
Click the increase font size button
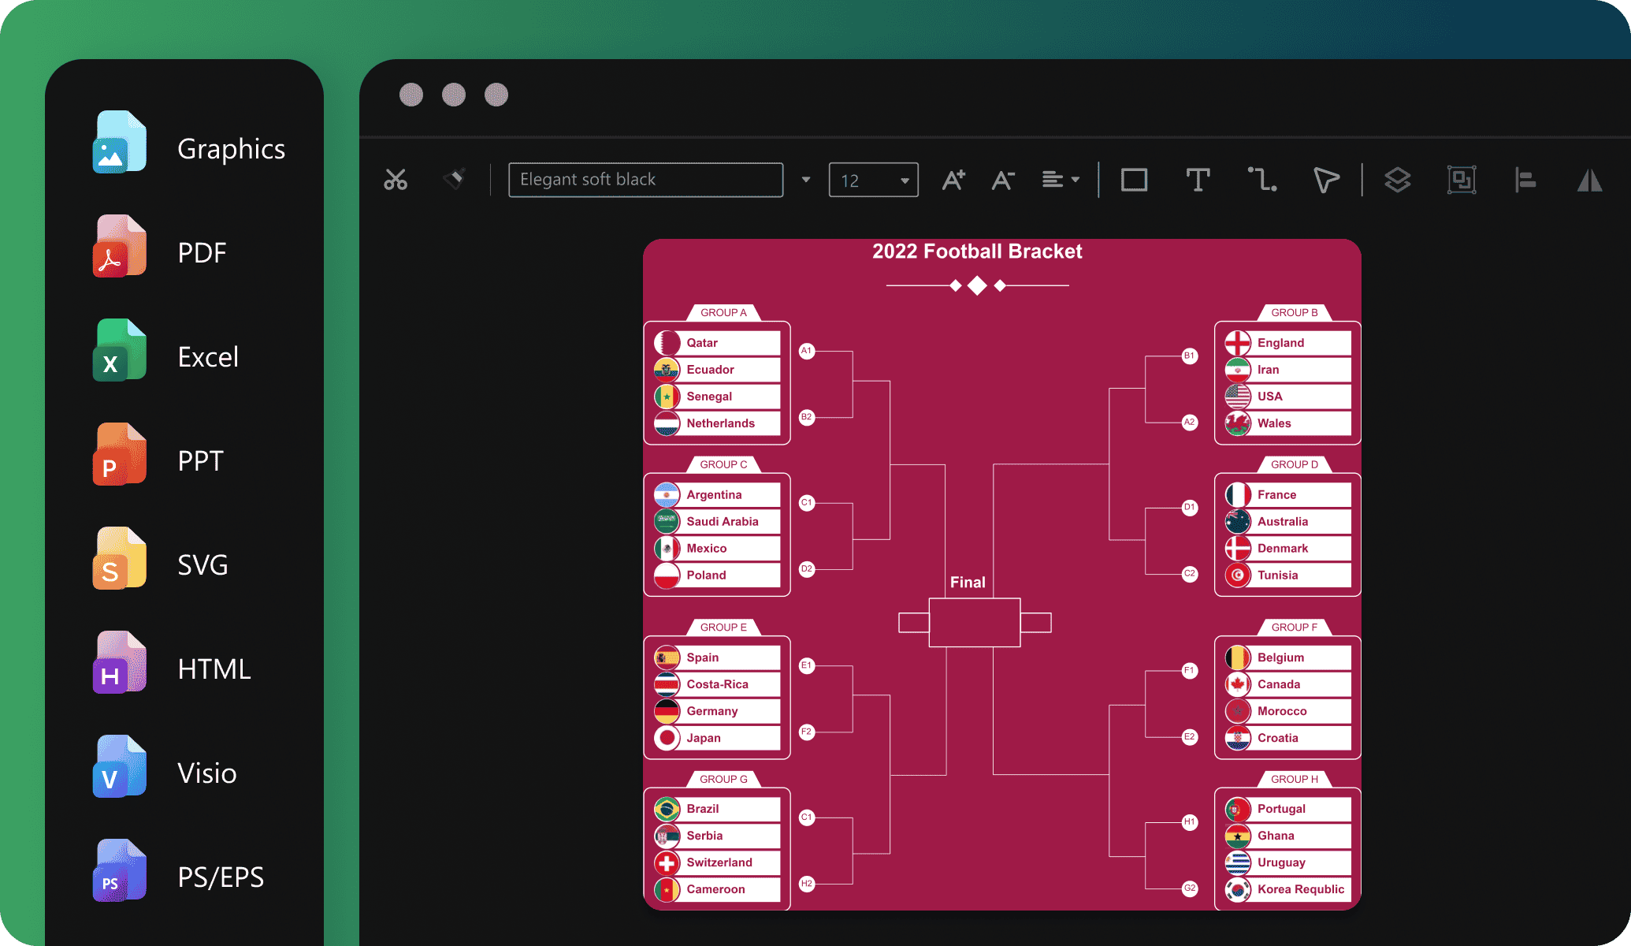[x=956, y=178]
